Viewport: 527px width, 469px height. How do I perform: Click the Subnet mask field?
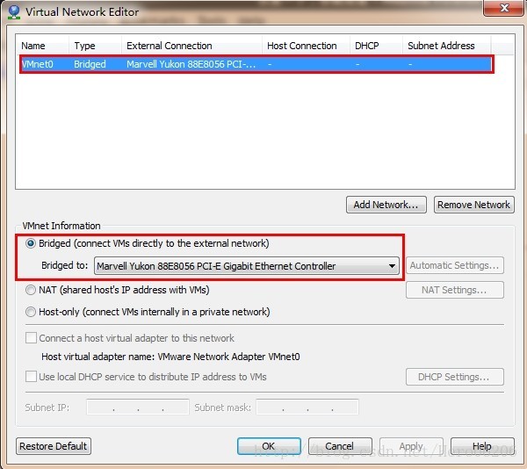click(x=307, y=408)
